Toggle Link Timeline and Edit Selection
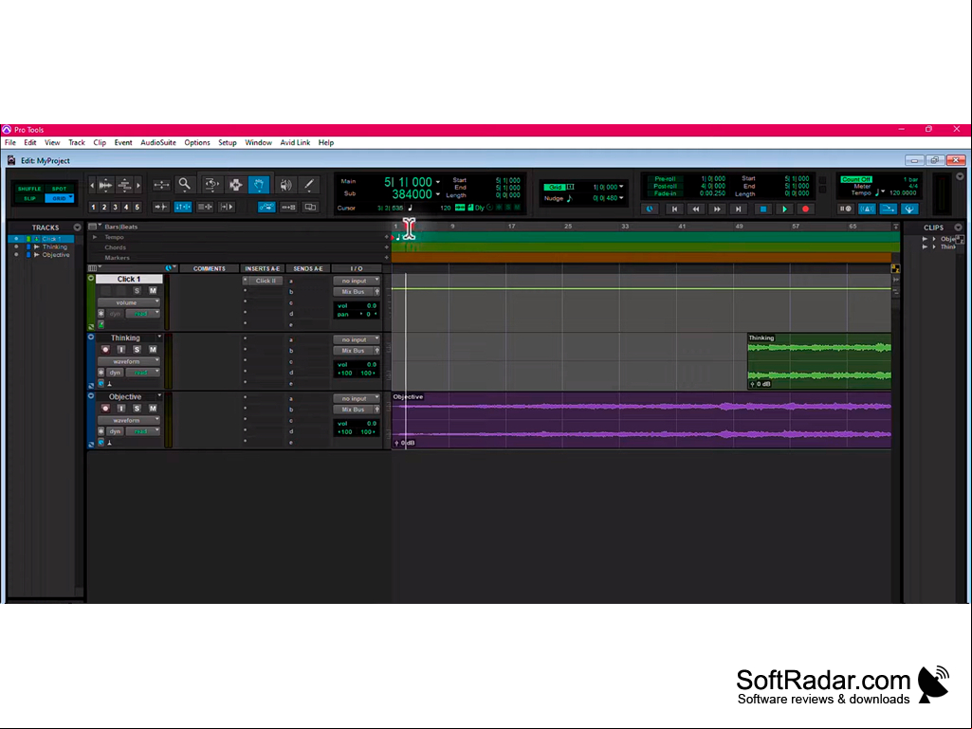Image resolution: width=972 pixels, height=729 pixels. 183,207
